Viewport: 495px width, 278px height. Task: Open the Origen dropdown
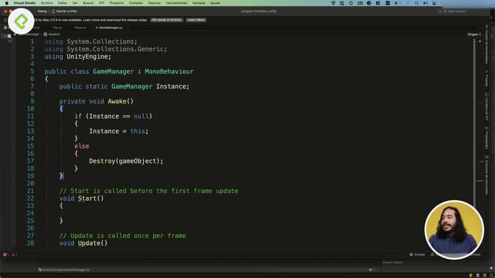(x=474, y=34)
